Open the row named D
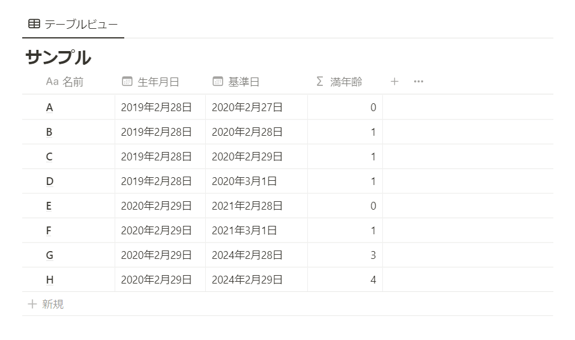 pyautogui.click(x=49, y=181)
